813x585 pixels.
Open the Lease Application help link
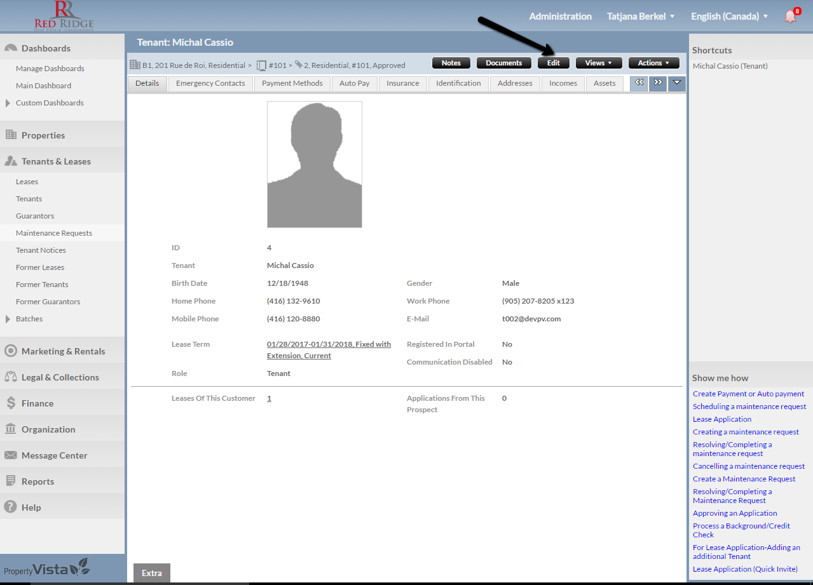coord(722,419)
